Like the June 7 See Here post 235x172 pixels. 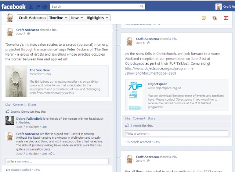[x=8, y=105]
